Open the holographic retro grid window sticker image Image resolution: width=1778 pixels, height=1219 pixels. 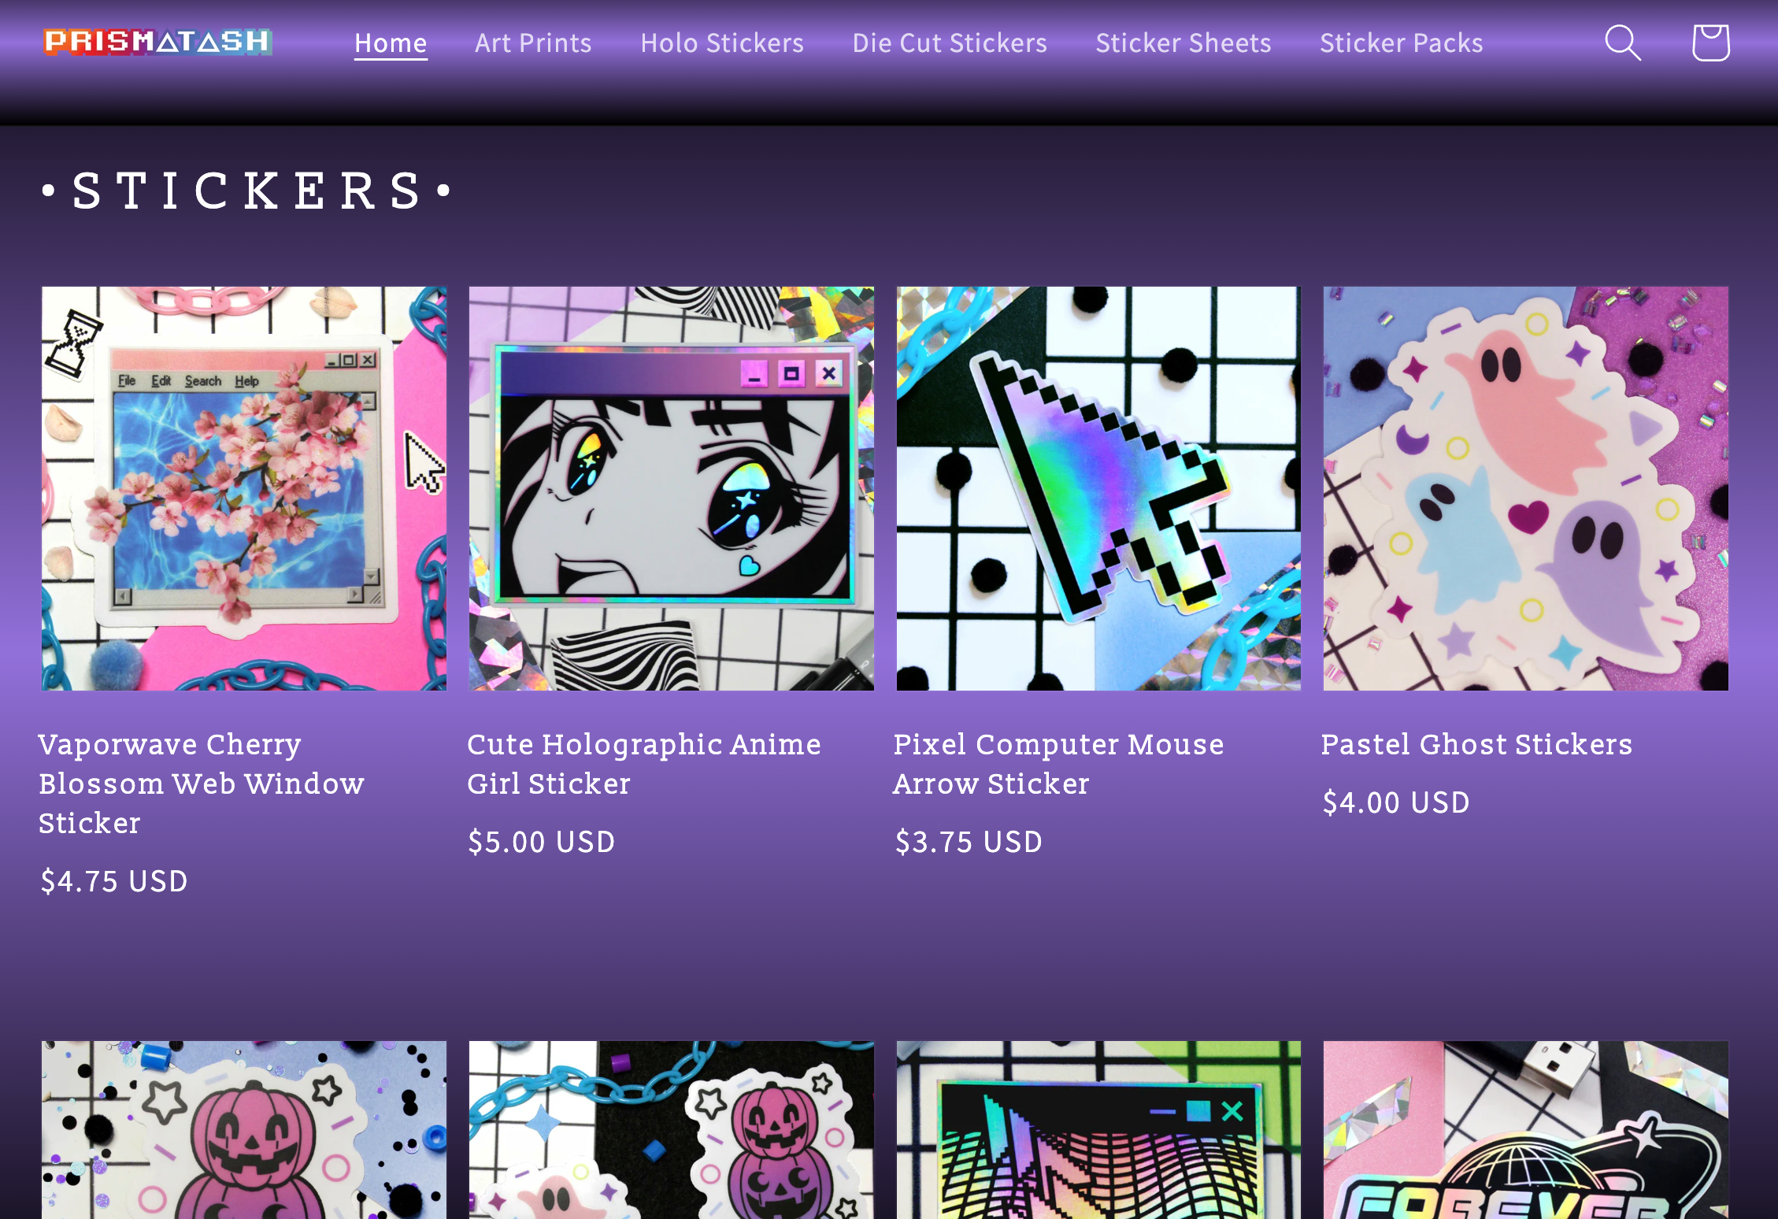coord(1098,1130)
